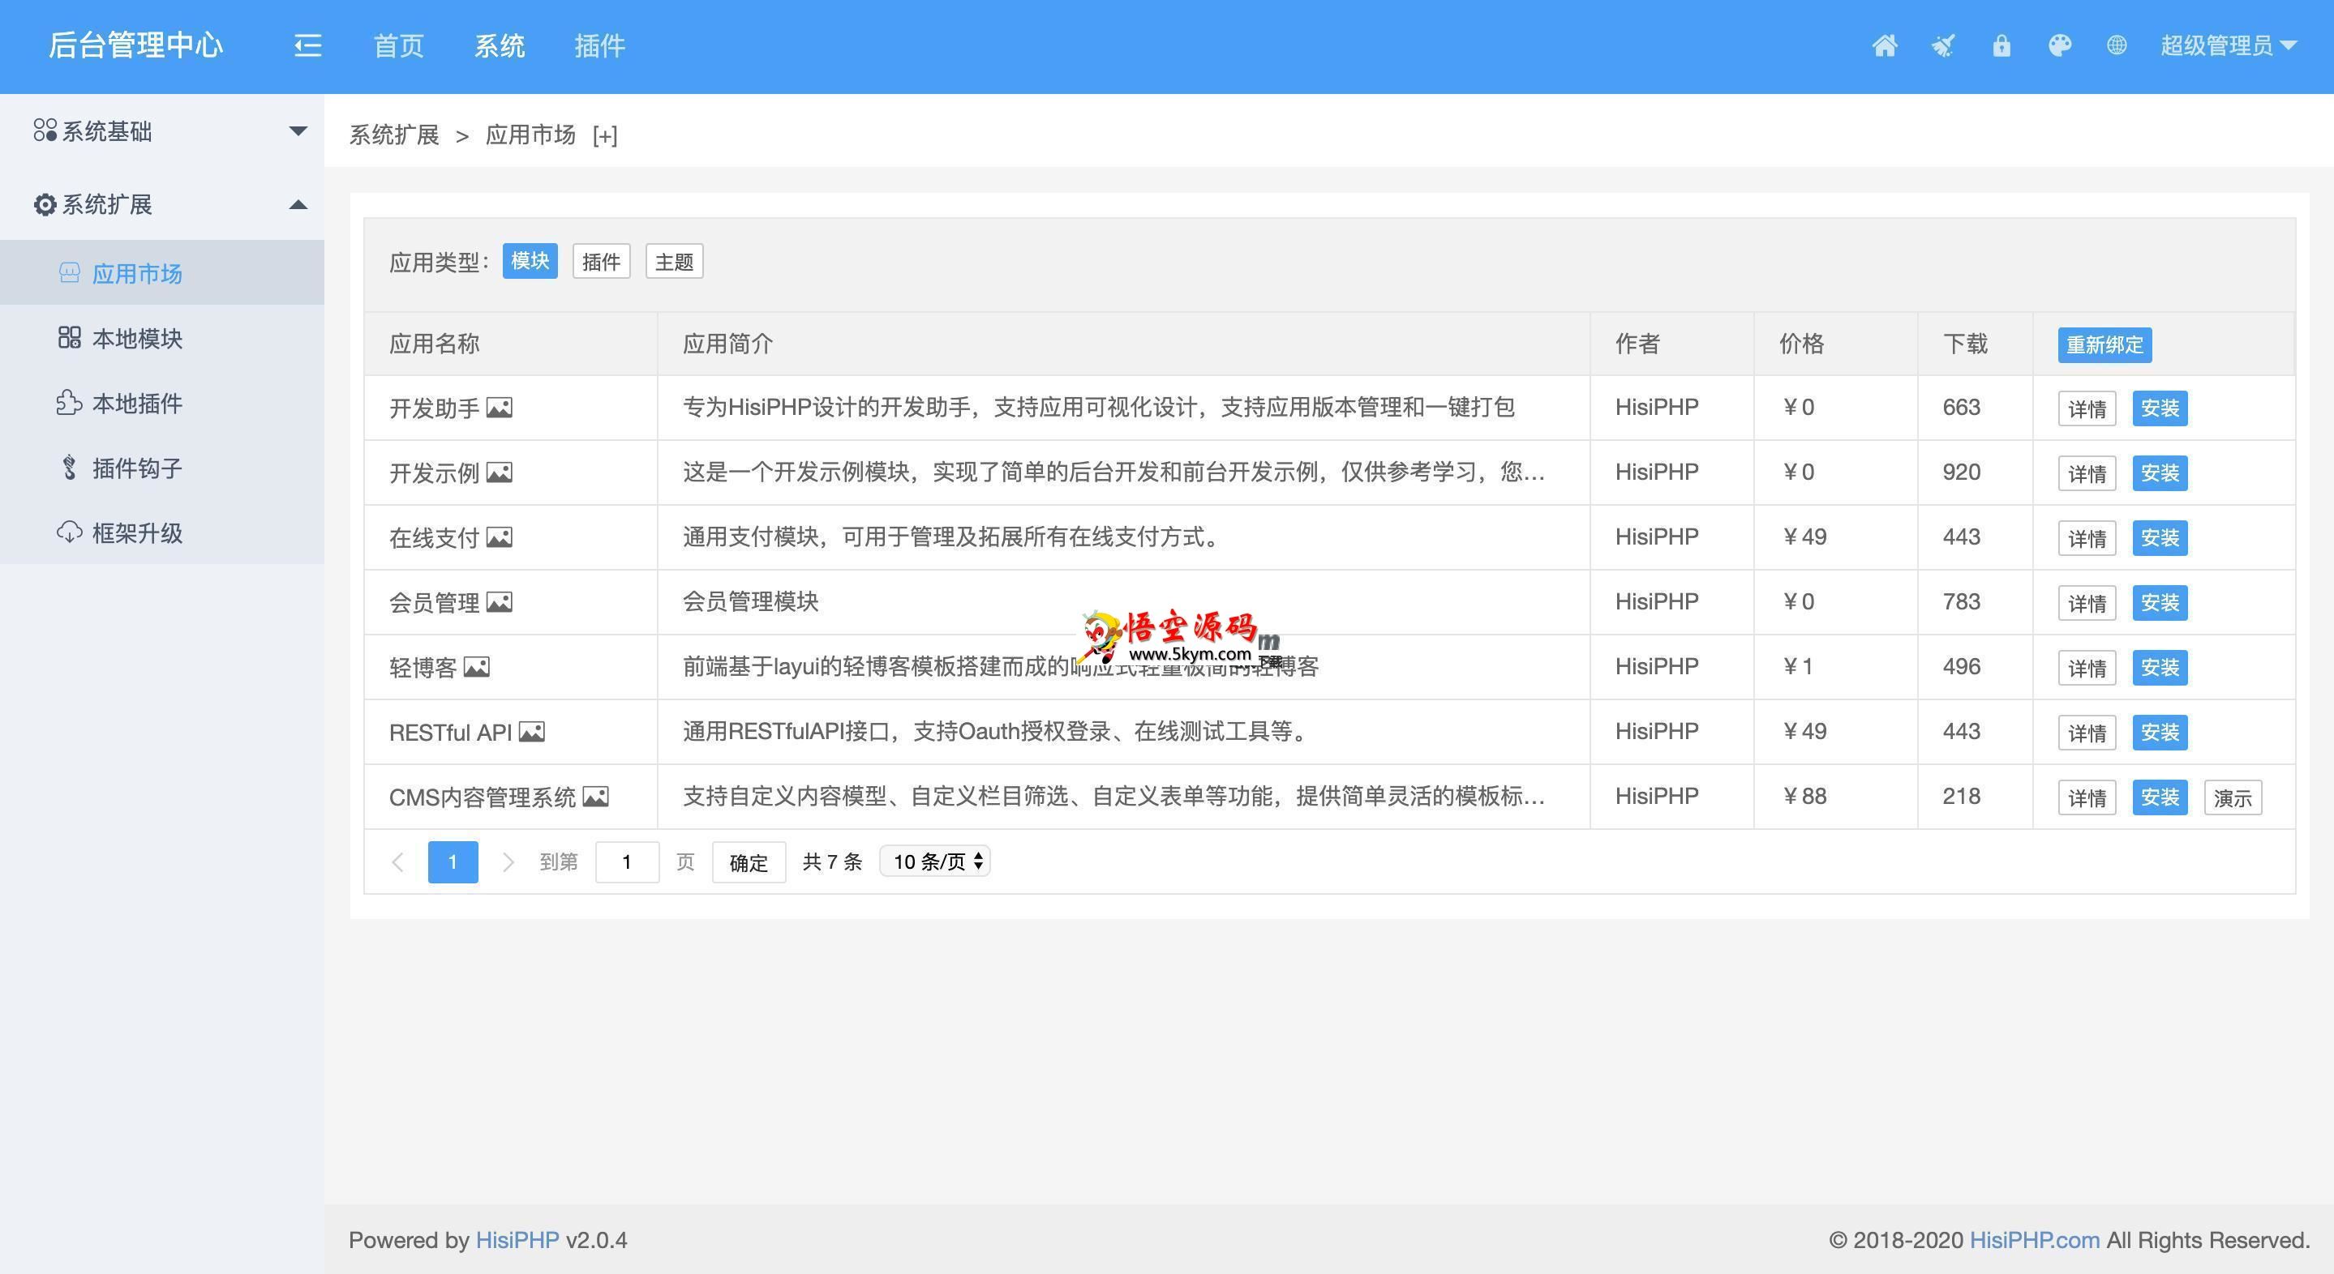Screen dimensions: 2334x1274
Task: Expand the 系统基础 menu arrow
Action: click(x=298, y=131)
